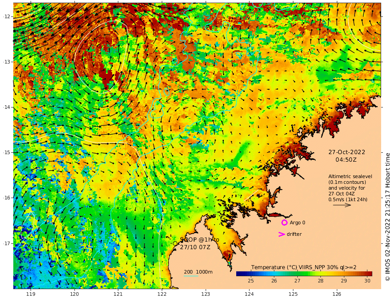Viewport: 390px width, 302px height.
Task: Click the '27-Oct-2022' date label
Action: 347,152
